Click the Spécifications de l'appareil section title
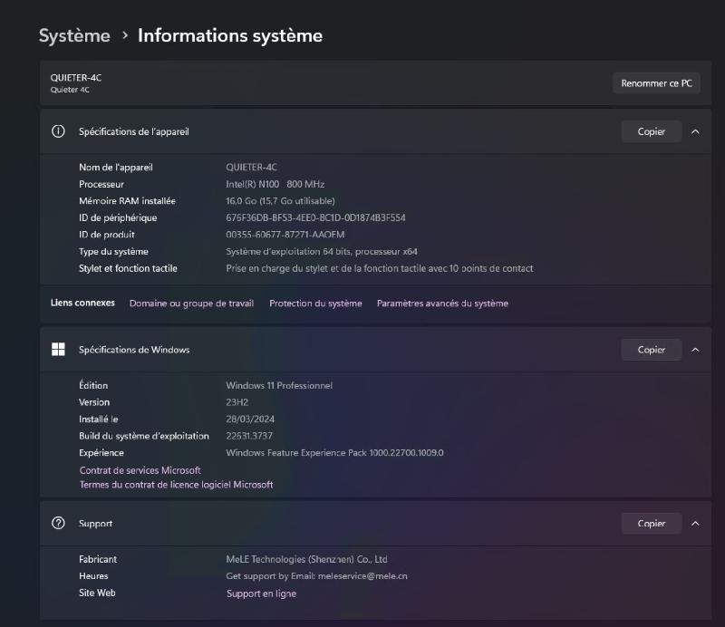Screen dimensions: 725x627 134,131
